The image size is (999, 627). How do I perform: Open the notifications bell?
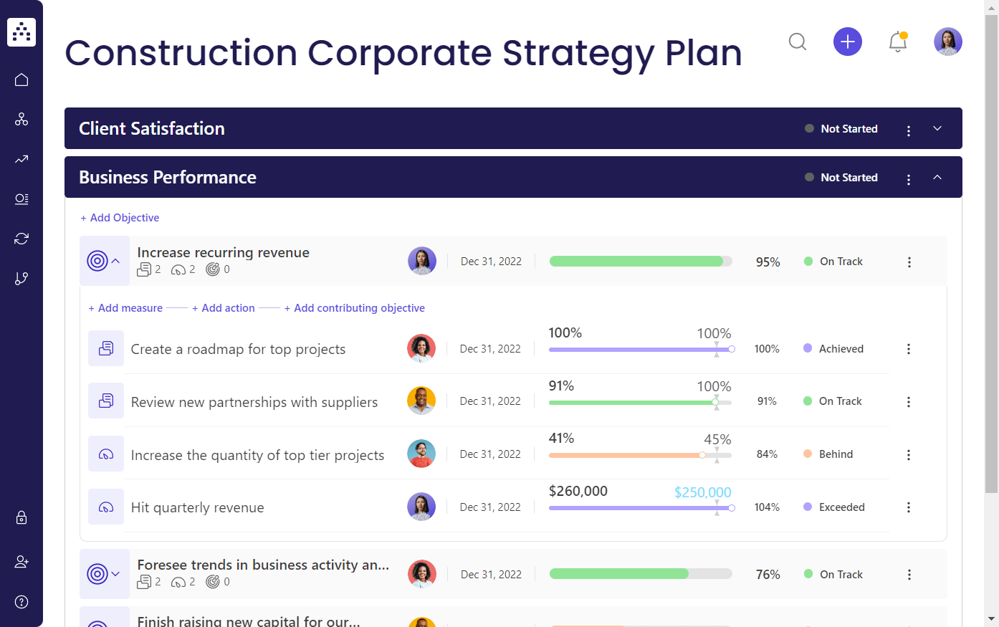(x=897, y=42)
